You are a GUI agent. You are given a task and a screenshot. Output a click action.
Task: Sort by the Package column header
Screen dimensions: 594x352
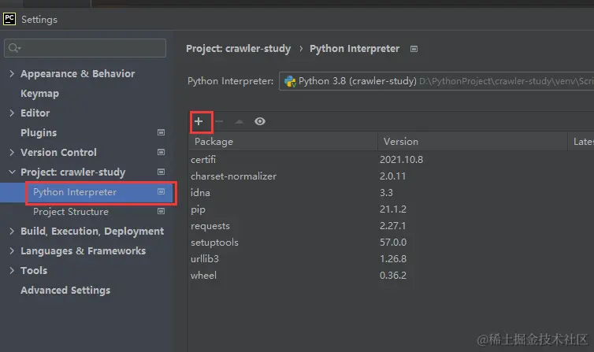tap(283, 142)
